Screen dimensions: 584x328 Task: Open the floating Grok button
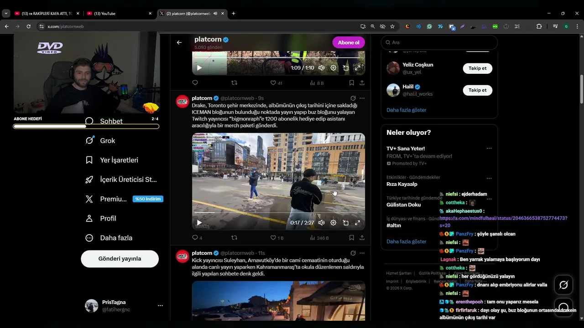563,285
